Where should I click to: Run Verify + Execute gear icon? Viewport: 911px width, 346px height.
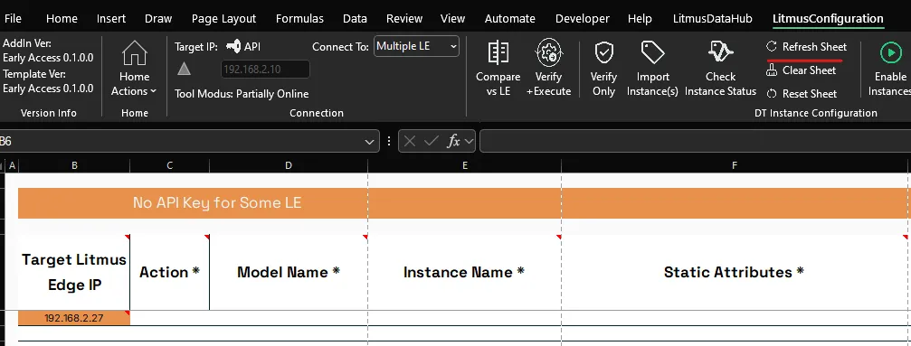(548, 52)
